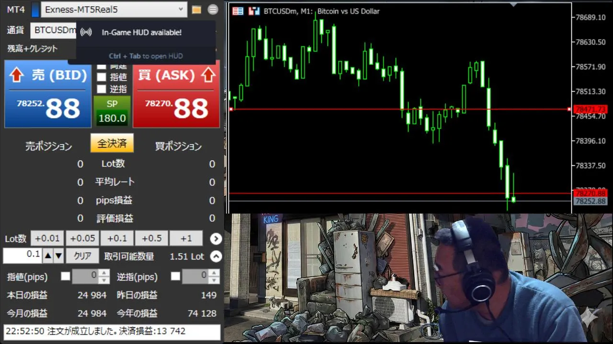The width and height of the screenshot is (613, 344).
Task: Enable the 逆指 order-type checkbox
Action: 102,89
